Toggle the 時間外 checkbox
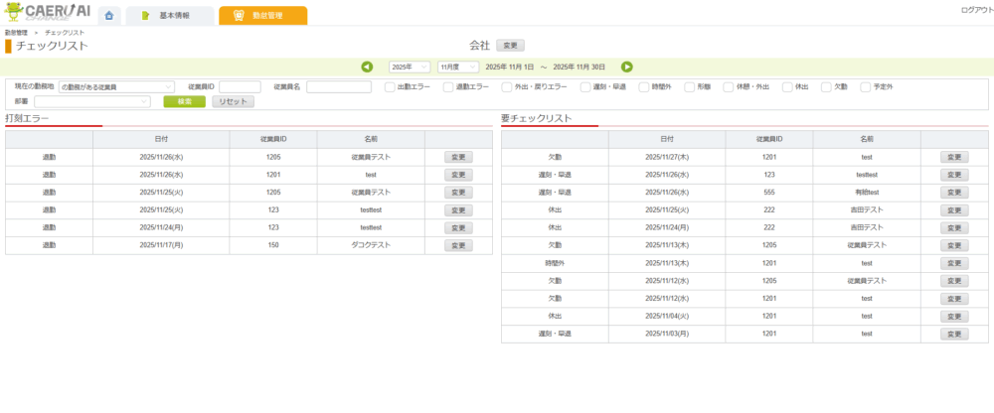The image size is (994, 413). (644, 87)
